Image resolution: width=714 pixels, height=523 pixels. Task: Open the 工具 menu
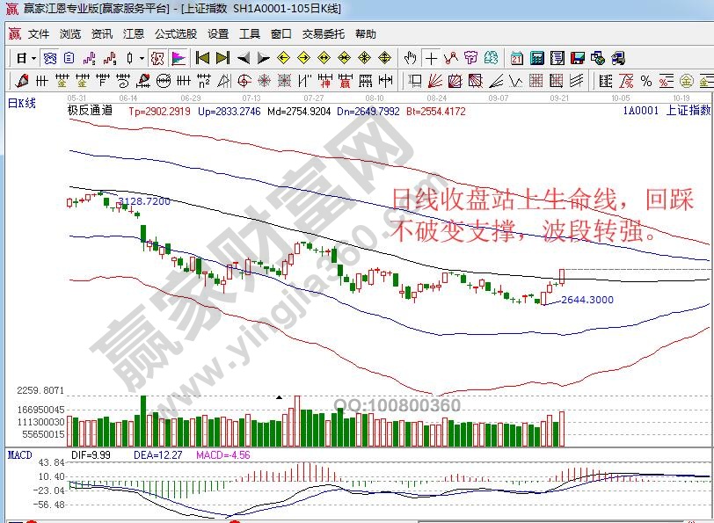[250, 34]
